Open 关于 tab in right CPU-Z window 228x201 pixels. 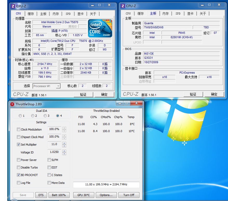tap(203, 14)
